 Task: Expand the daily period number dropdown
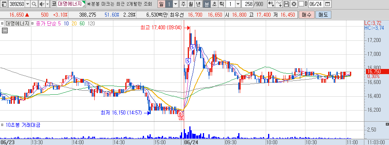[175, 4]
